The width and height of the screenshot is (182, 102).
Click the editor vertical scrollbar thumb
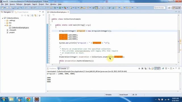pyautogui.click(x=179, y=41)
